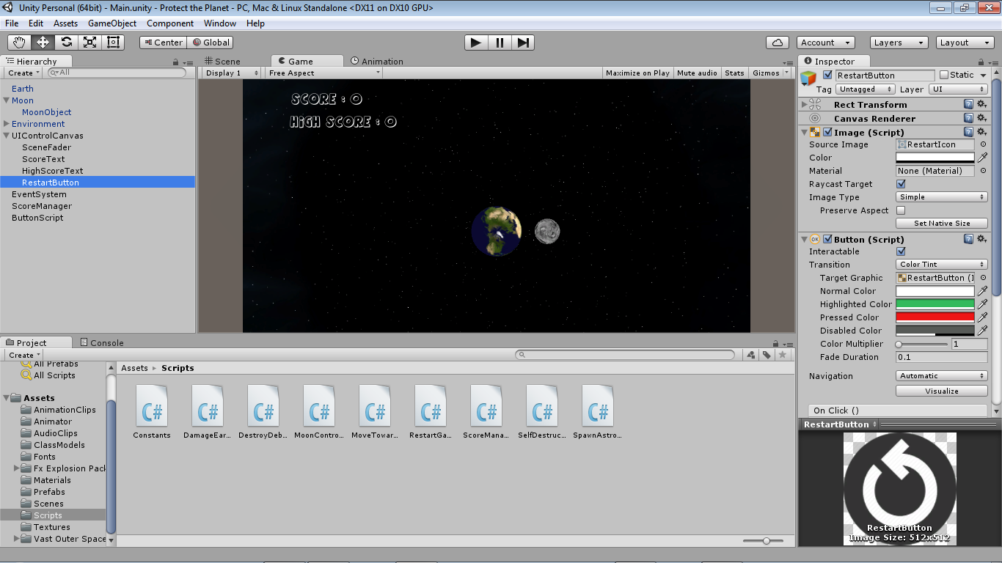Click the Pause button
Image resolution: width=1002 pixels, height=563 pixels.
click(x=500, y=43)
